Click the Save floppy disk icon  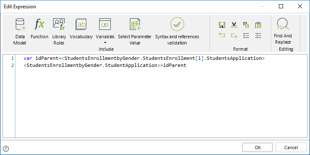222,25
